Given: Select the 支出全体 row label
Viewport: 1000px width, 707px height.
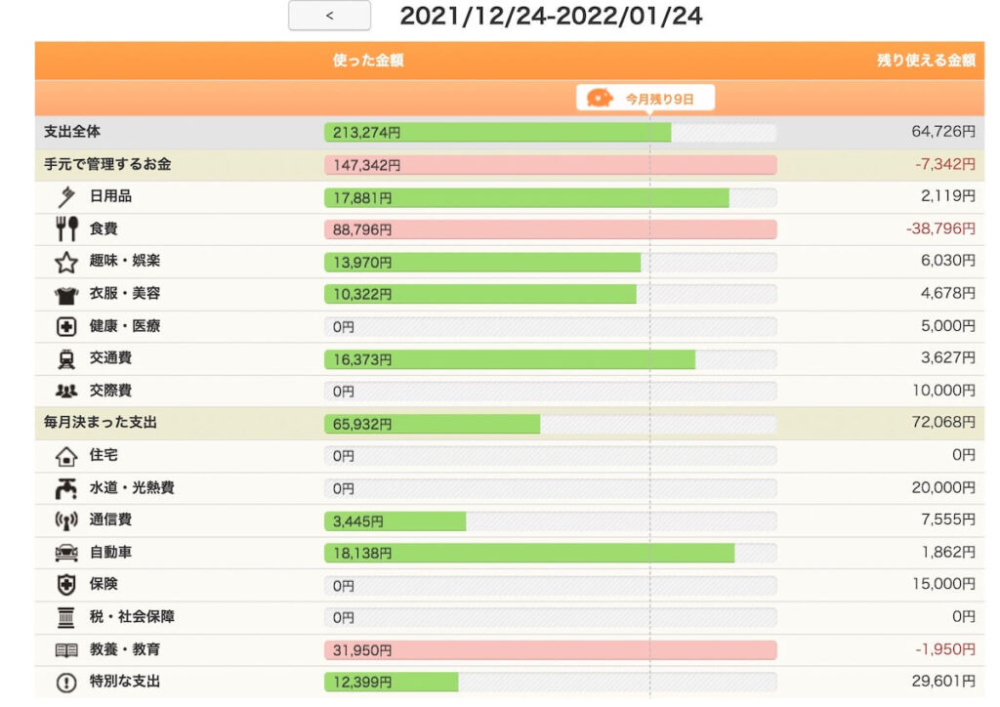Looking at the screenshot, I should 72,132.
